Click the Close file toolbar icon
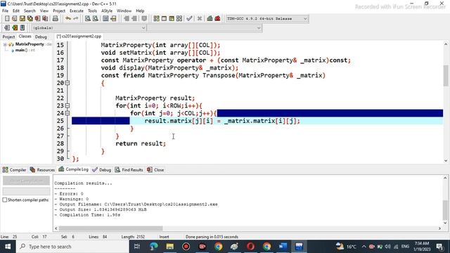 click(x=37, y=19)
